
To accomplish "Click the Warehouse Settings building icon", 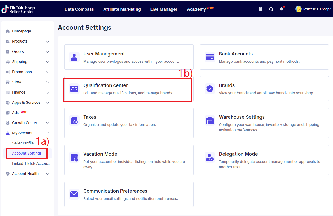I will tap(210, 120).
